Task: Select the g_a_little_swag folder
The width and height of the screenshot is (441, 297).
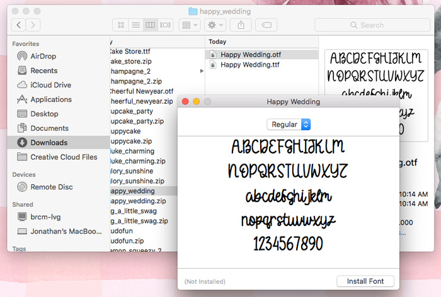Action: point(134,211)
